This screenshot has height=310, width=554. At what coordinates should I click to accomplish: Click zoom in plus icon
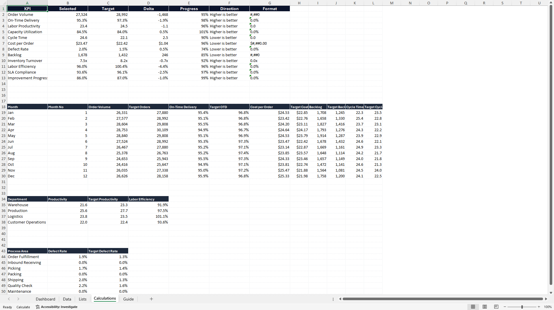click(x=539, y=307)
